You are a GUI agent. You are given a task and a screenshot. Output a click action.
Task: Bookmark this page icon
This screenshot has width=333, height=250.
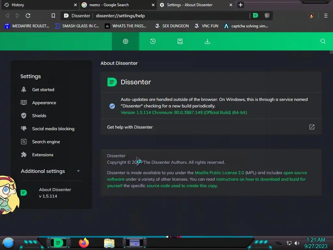click(x=53, y=16)
